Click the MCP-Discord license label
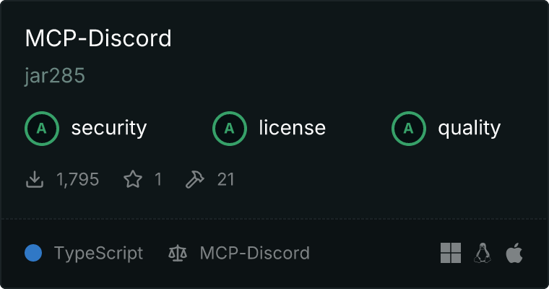Screen dimensions: 549x289 coord(255,254)
